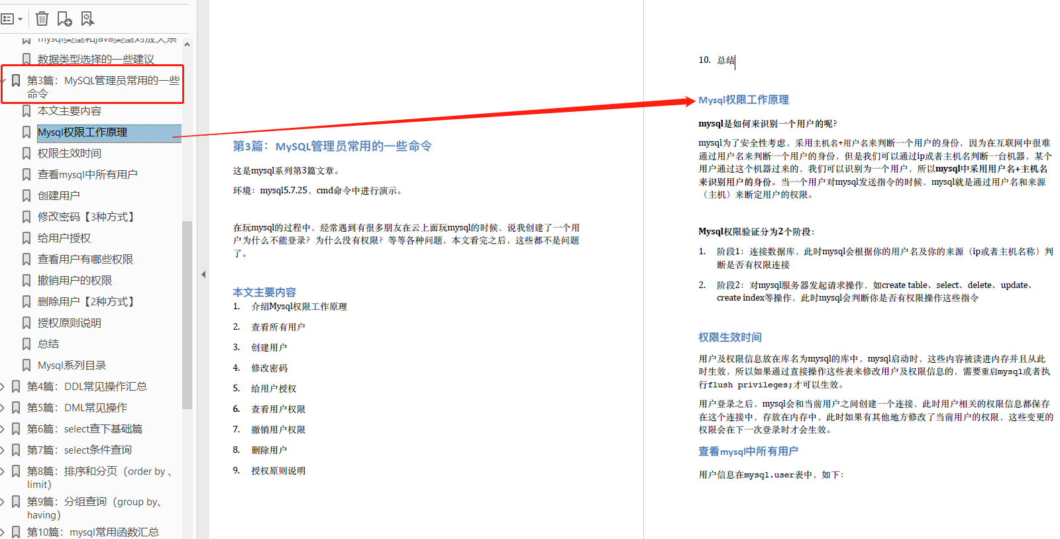Open bookmark 第3篇：MySQL管理员常用的一些命令
This screenshot has width=1060, height=539.
point(103,87)
